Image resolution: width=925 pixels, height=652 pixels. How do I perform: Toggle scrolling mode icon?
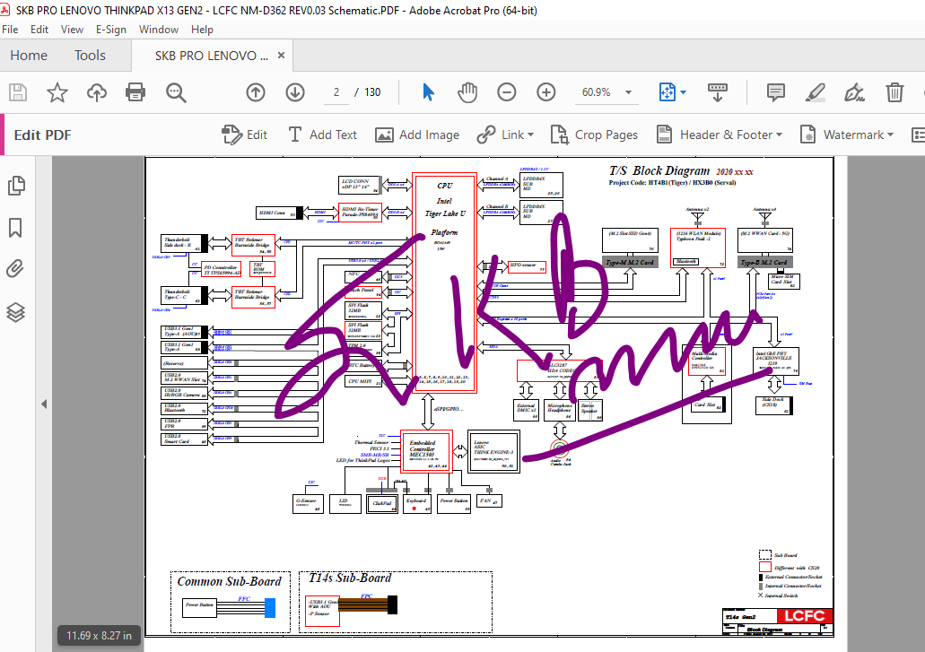click(718, 92)
